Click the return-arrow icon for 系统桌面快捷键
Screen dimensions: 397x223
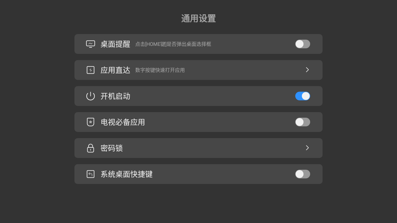(90, 174)
